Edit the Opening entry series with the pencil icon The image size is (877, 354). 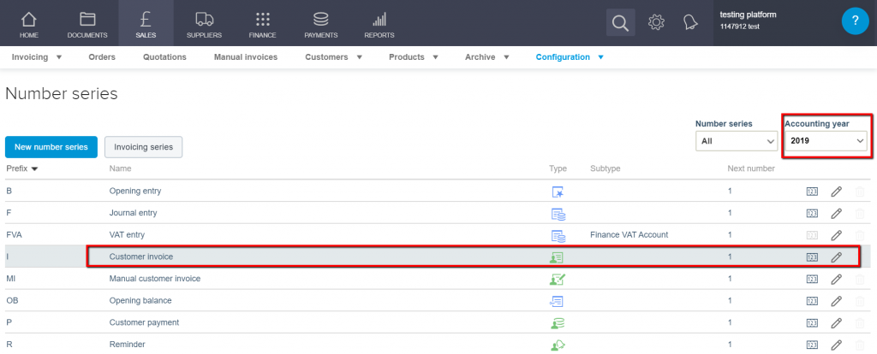pyautogui.click(x=836, y=192)
